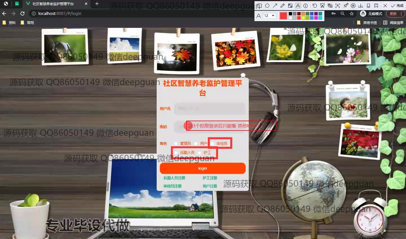This screenshot has height=239, width=406.
Task: Click the zoom magnifier icon in address bar
Action: [x=343, y=14]
